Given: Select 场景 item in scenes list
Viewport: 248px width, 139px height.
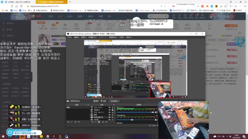Looking at the screenshot, I should [78, 107].
